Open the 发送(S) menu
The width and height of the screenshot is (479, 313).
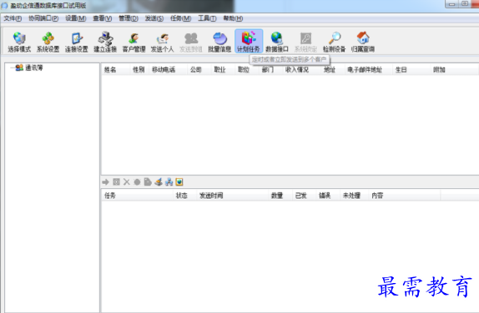click(154, 18)
